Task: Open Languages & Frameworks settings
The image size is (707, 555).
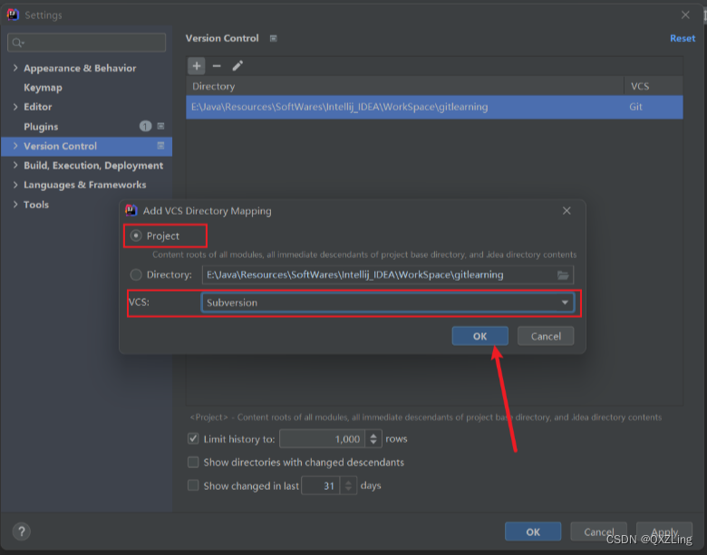Action: pos(85,185)
